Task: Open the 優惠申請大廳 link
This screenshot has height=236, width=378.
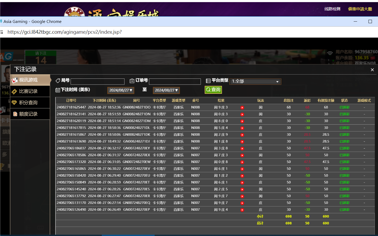Action: [360, 9]
